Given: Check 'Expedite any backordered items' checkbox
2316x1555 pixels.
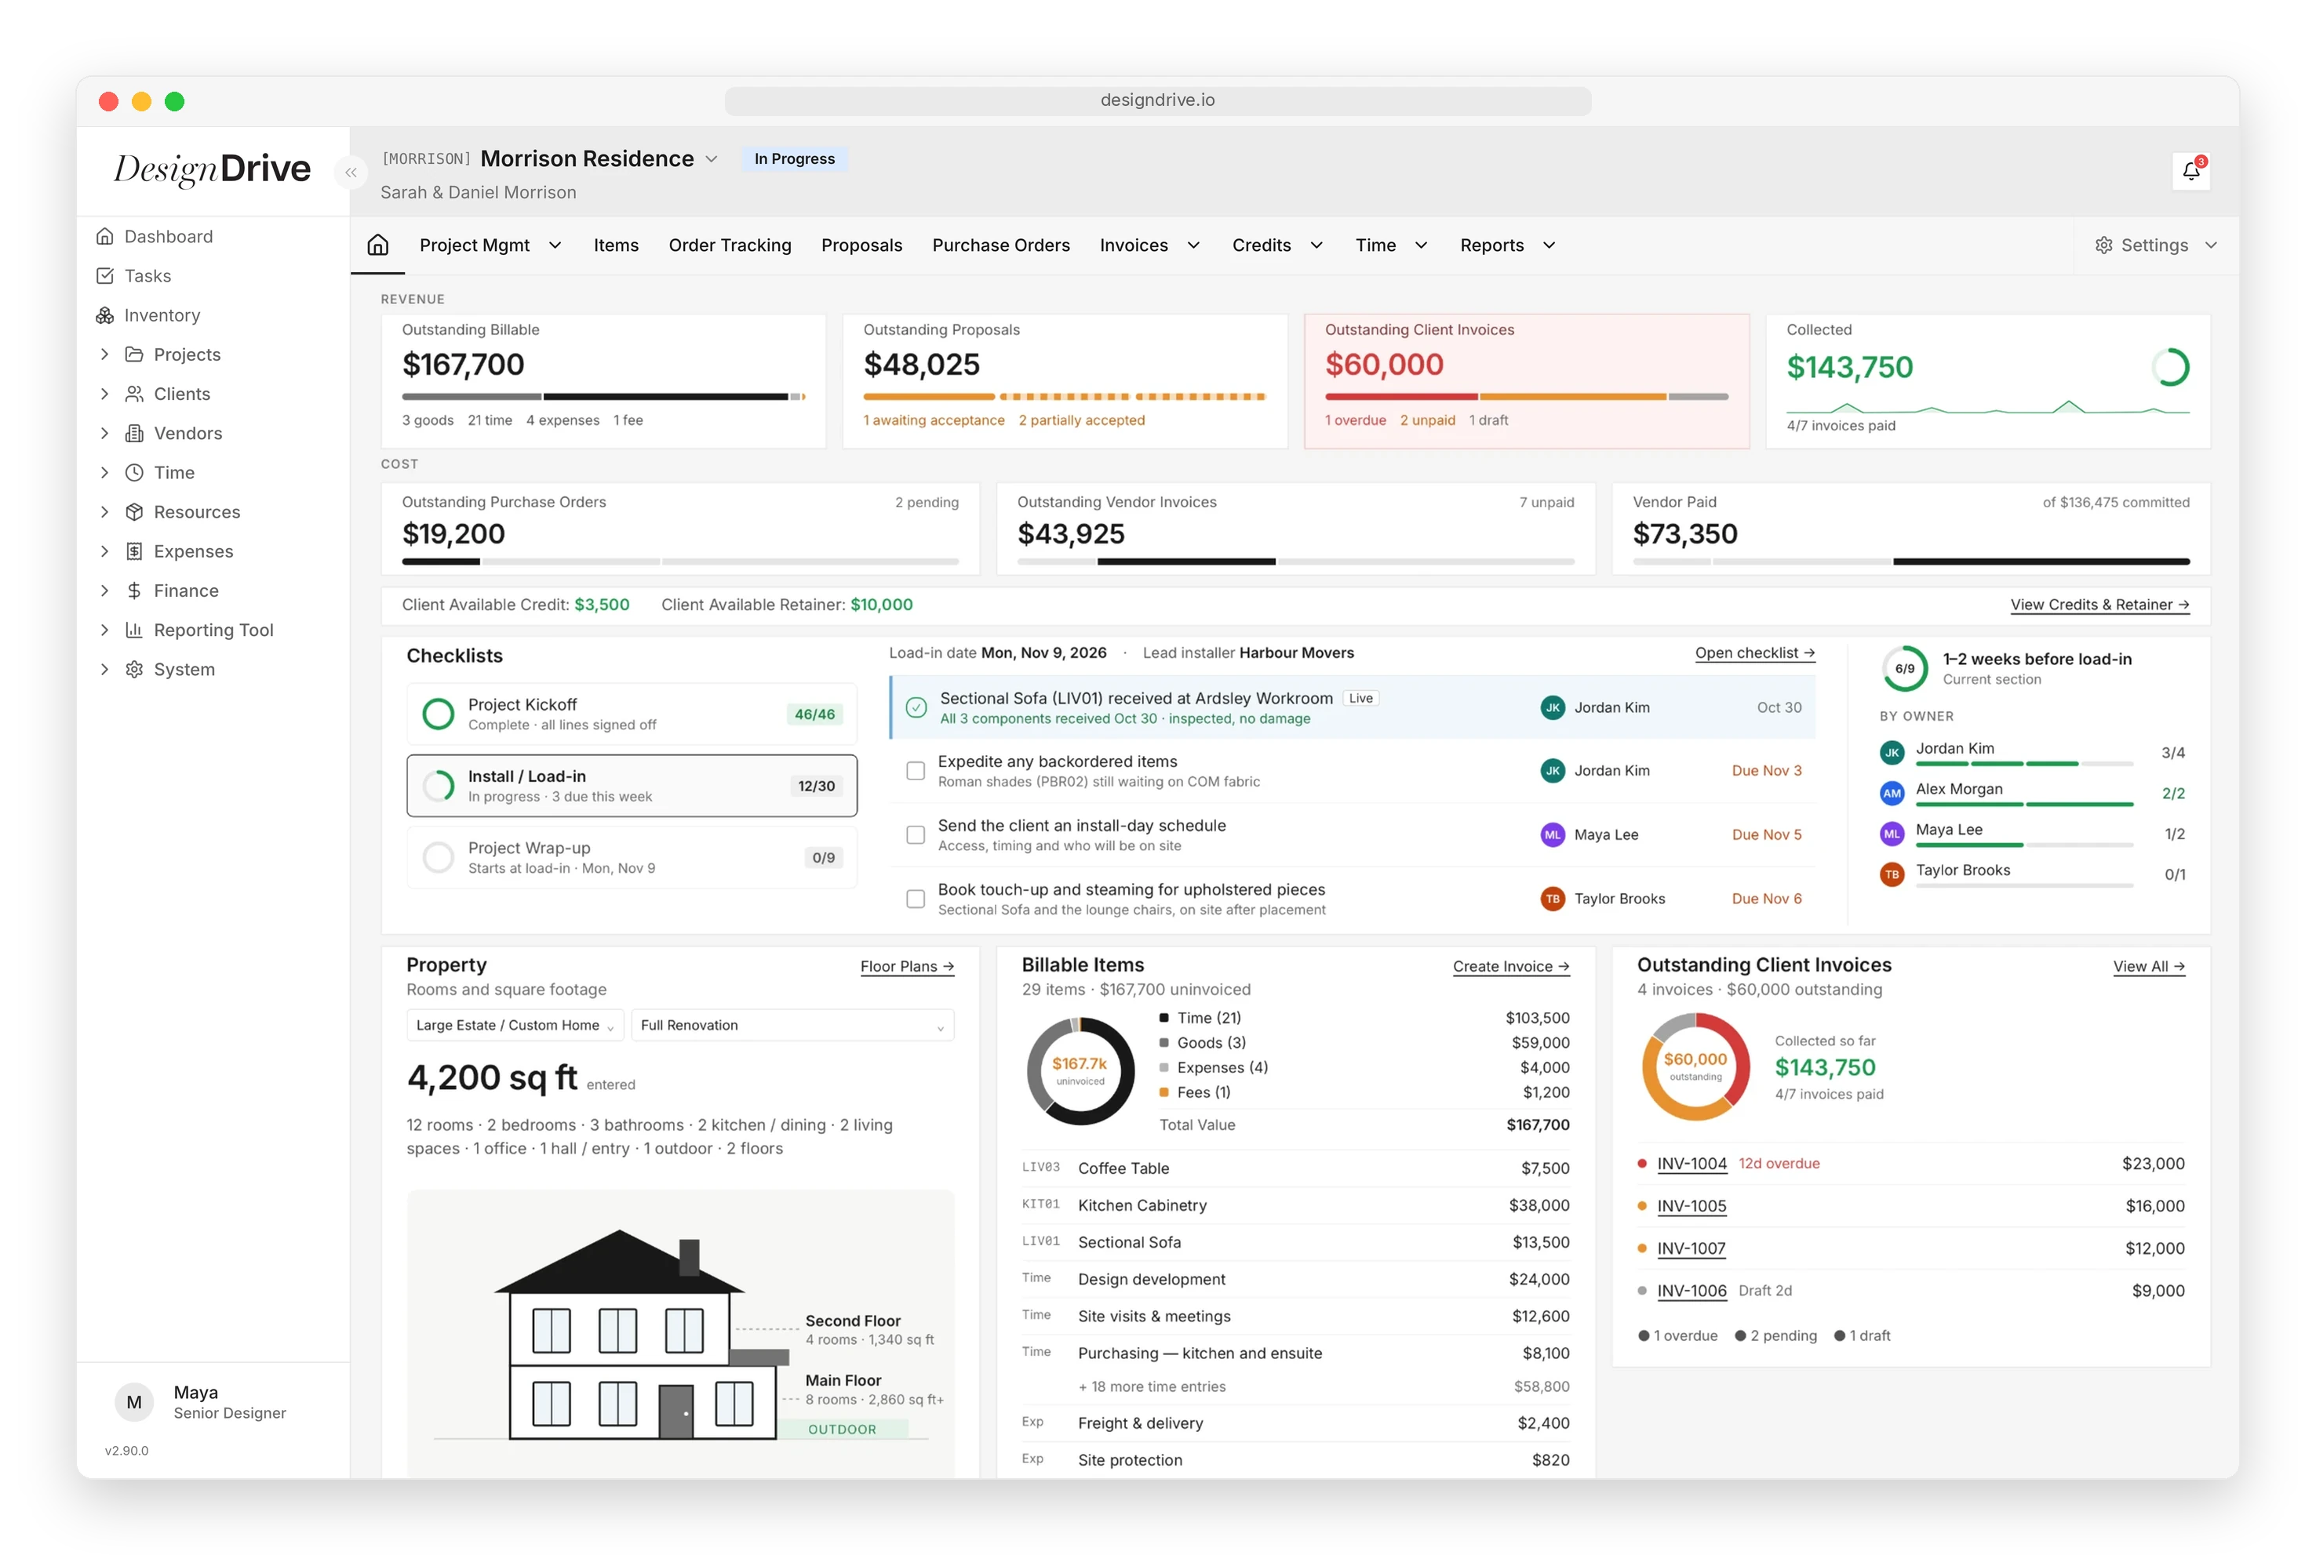Looking at the screenshot, I should (x=915, y=771).
